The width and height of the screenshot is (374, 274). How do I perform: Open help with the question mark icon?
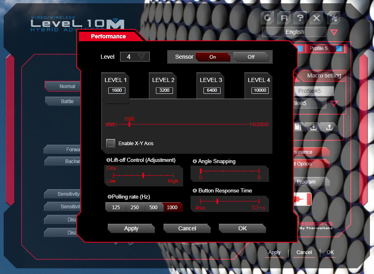coord(300,18)
